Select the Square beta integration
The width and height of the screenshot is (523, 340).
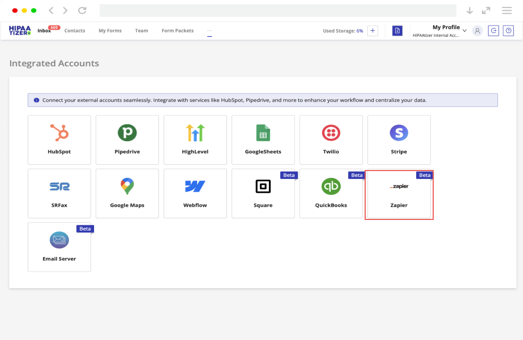[263, 193]
